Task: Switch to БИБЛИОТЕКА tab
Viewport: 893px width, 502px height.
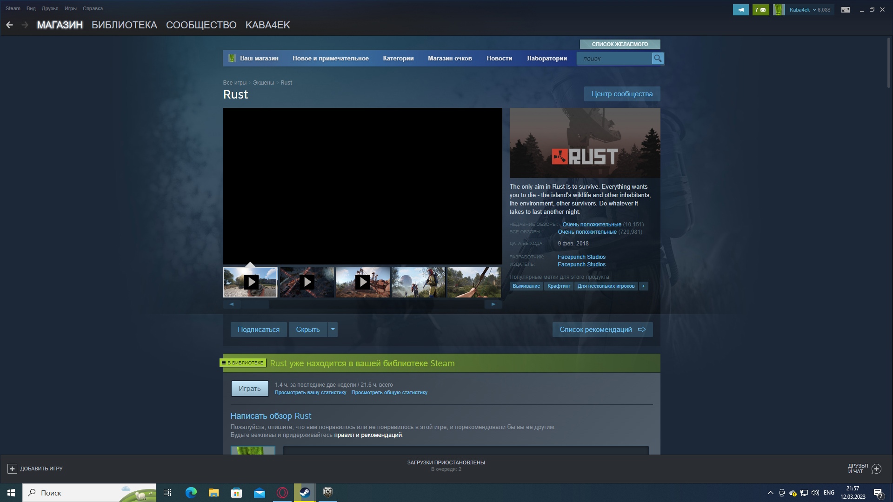Action: (x=124, y=25)
